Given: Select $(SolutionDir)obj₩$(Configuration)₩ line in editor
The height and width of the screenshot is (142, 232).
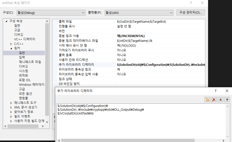Looking at the screenshot, I should click(x=83, y=106).
